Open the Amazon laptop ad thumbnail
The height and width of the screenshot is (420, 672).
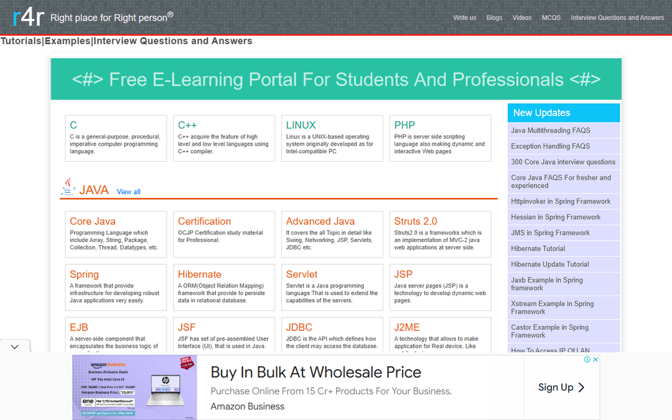pyautogui.click(x=134, y=387)
